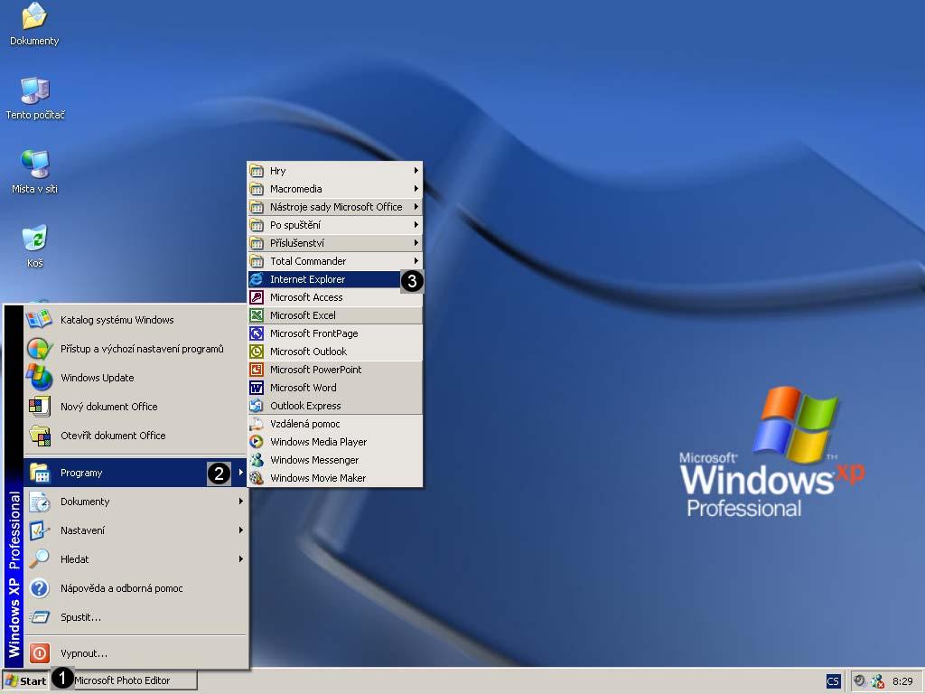Select the Místa v síti desktop icon
Screen dimensions: 925x694
[x=35, y=172]
